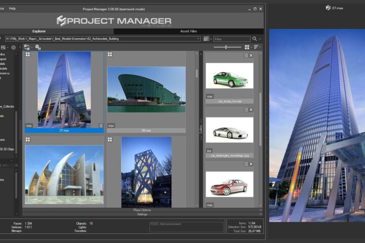This screenshot has height=243, width=365.
Task: Select the red car gallery thumbnail
Action: [230, 184]
